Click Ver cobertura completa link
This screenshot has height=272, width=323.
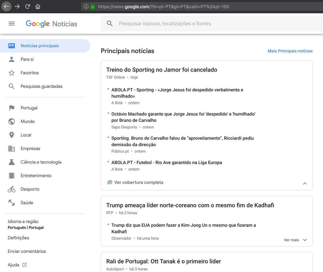coord(139,182)
